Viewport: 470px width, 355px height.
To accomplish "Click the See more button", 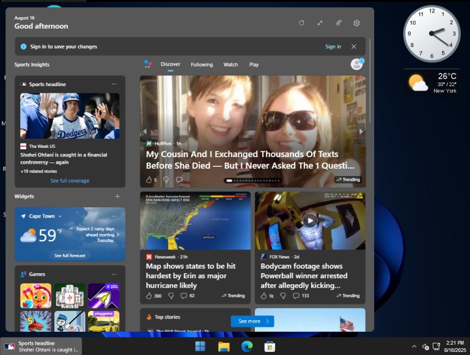I will point(252,321).
